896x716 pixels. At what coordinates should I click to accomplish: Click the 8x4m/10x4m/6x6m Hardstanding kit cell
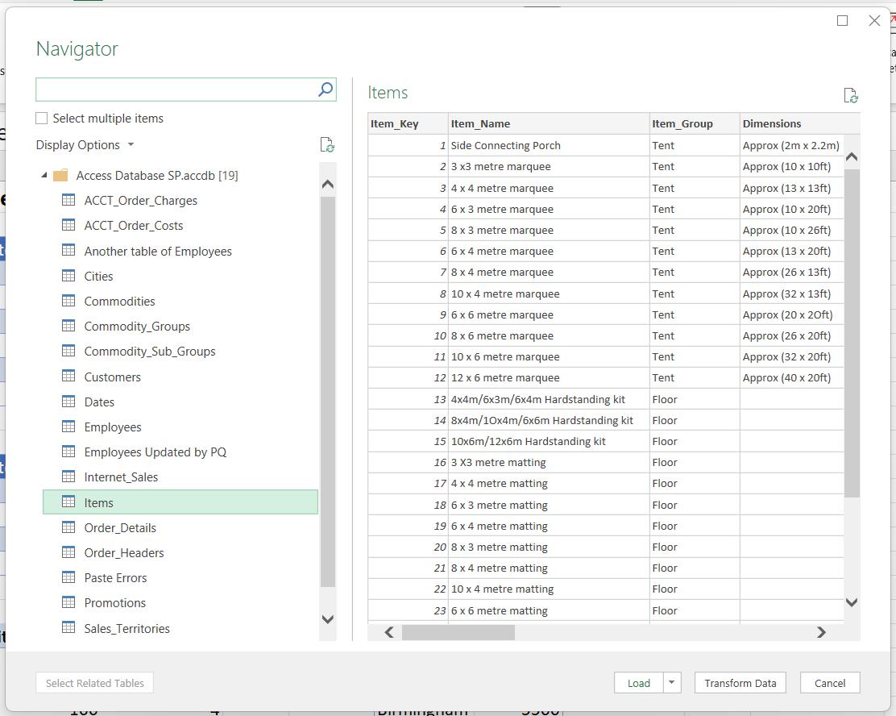tap(549, 420)
